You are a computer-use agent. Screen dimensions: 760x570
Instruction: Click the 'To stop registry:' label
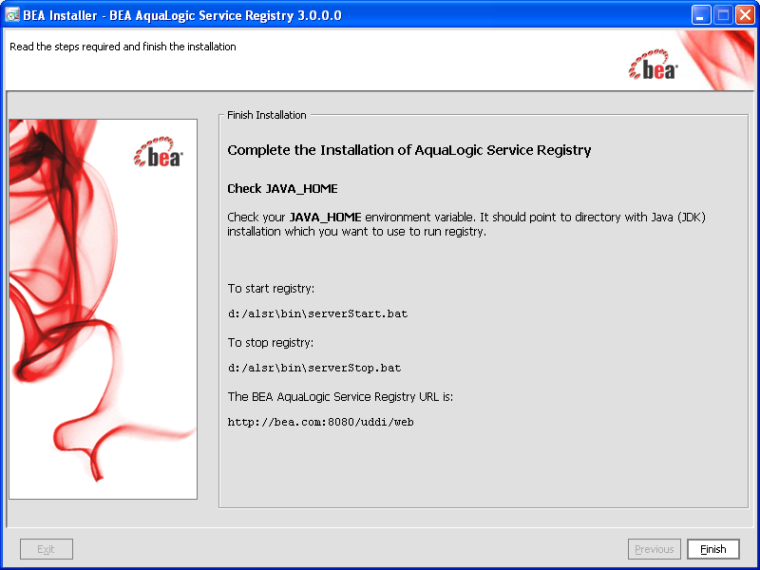point(271,343)
